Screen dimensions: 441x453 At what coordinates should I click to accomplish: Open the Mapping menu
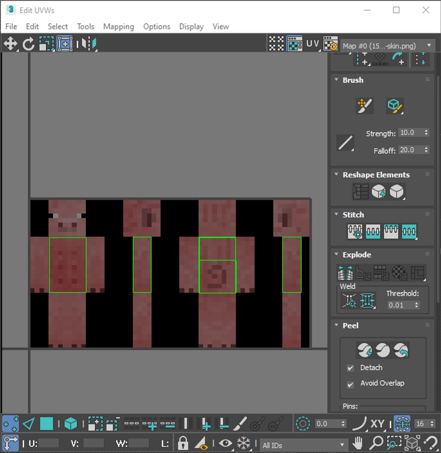pos(119,26)
